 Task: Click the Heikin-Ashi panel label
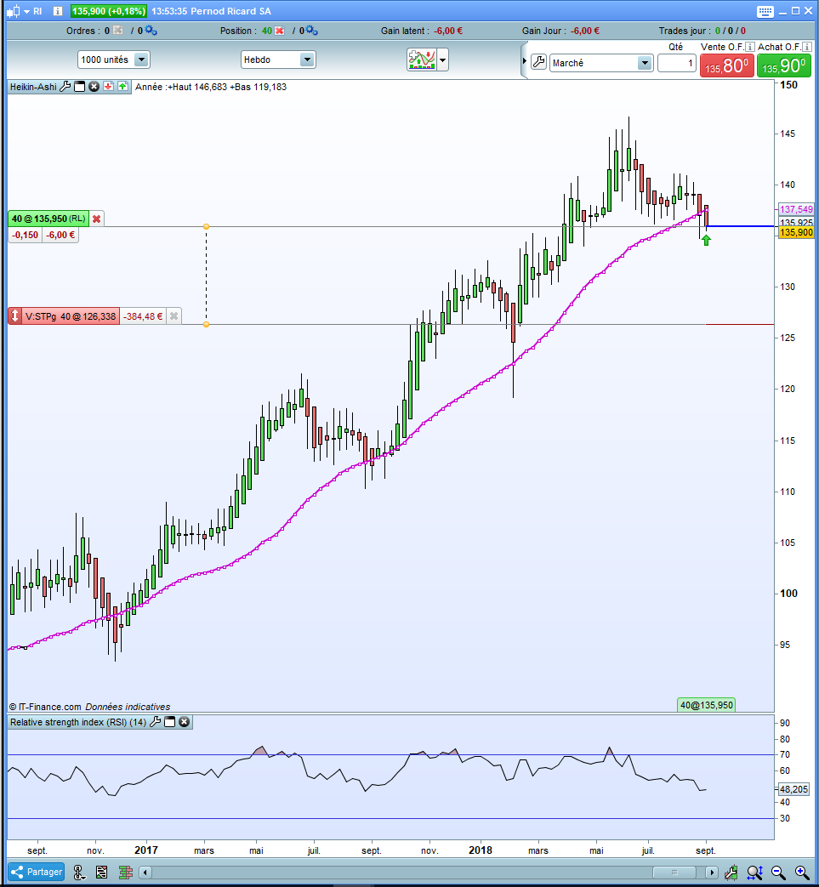[x=33, y=87]
